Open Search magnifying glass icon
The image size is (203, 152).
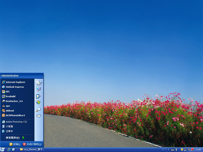coord(38,110)
